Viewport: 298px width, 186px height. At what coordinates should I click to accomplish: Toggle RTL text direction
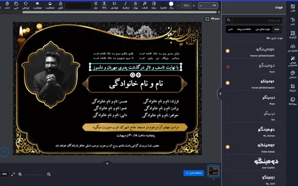coord(104,5)
